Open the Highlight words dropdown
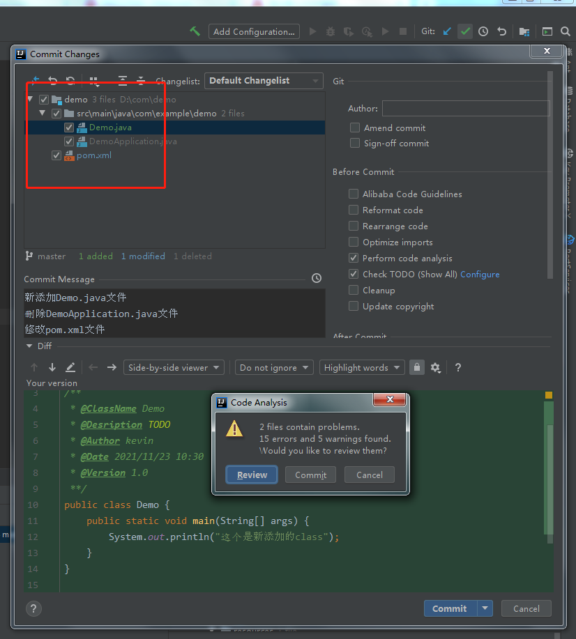The height and width of the screenshot is (639, 576). [362, 368]
